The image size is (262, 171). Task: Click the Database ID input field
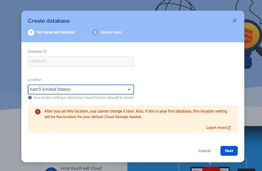81,61
